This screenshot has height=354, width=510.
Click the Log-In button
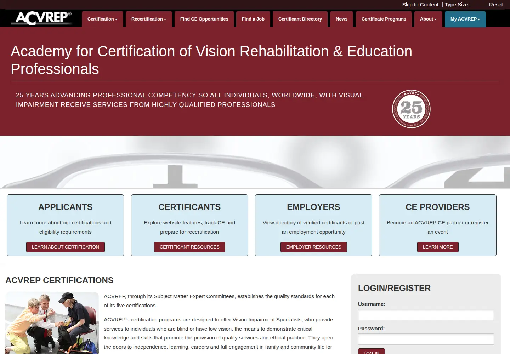coord(371,352)
